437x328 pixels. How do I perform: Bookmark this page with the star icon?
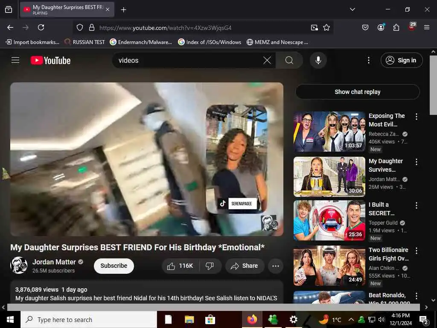pyautogui.click(x=326, y=28)
